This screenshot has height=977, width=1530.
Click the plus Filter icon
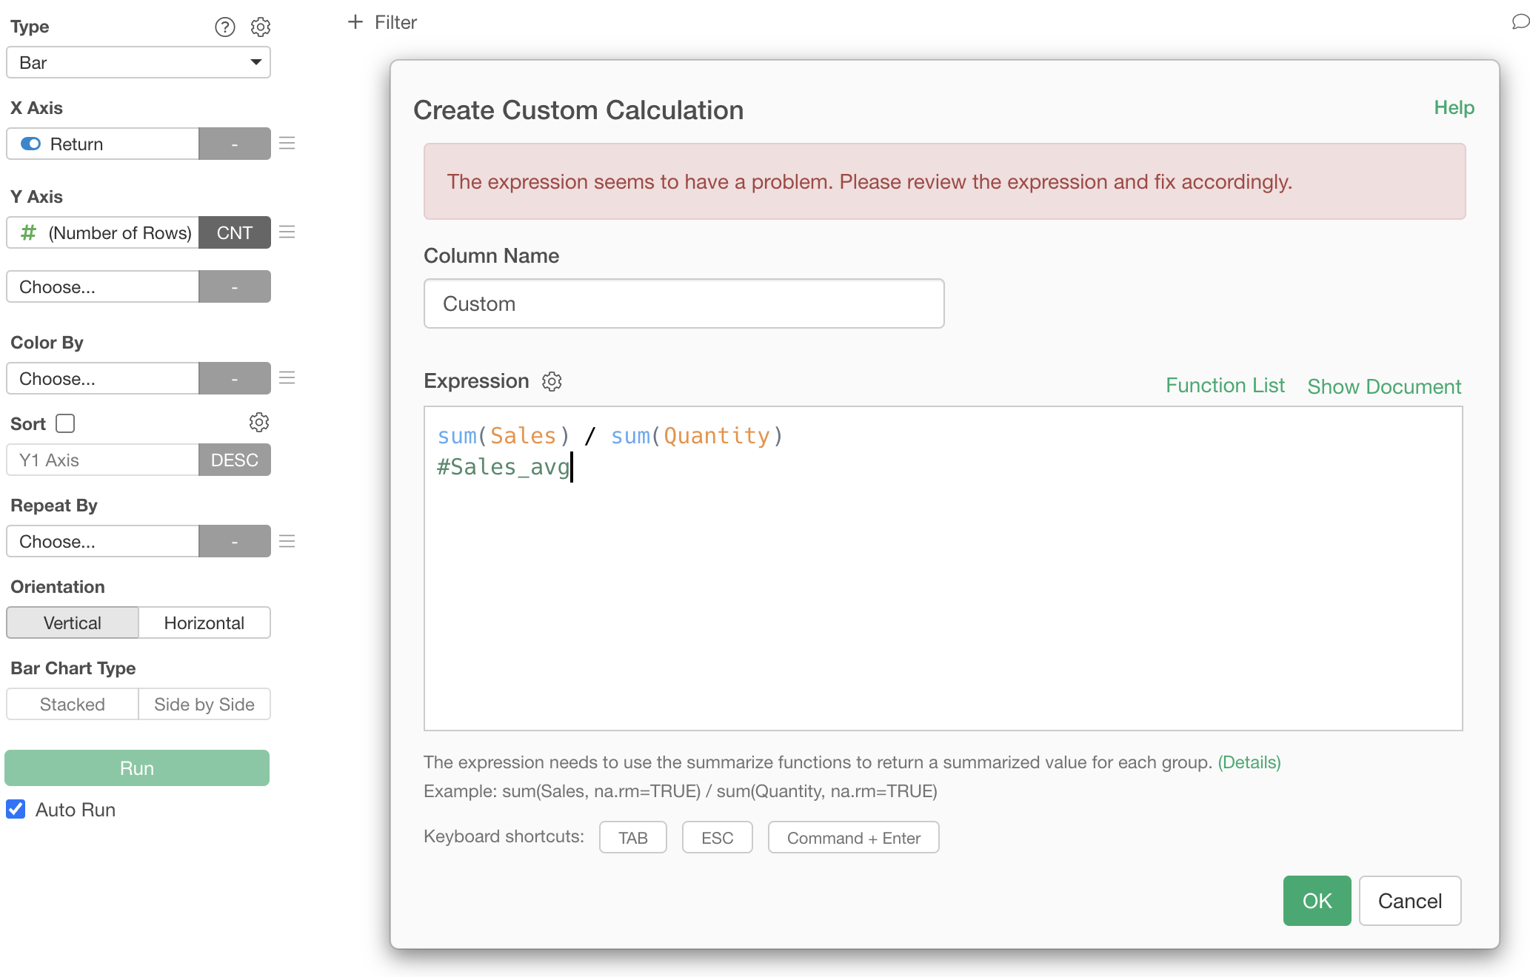355,22
